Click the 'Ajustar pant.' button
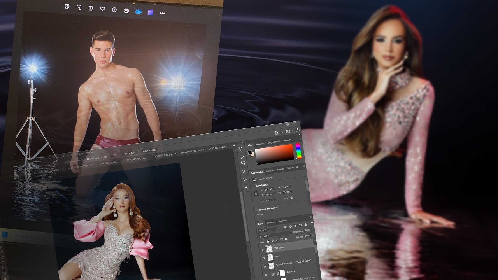498x280 pixels. click(130, 153)
